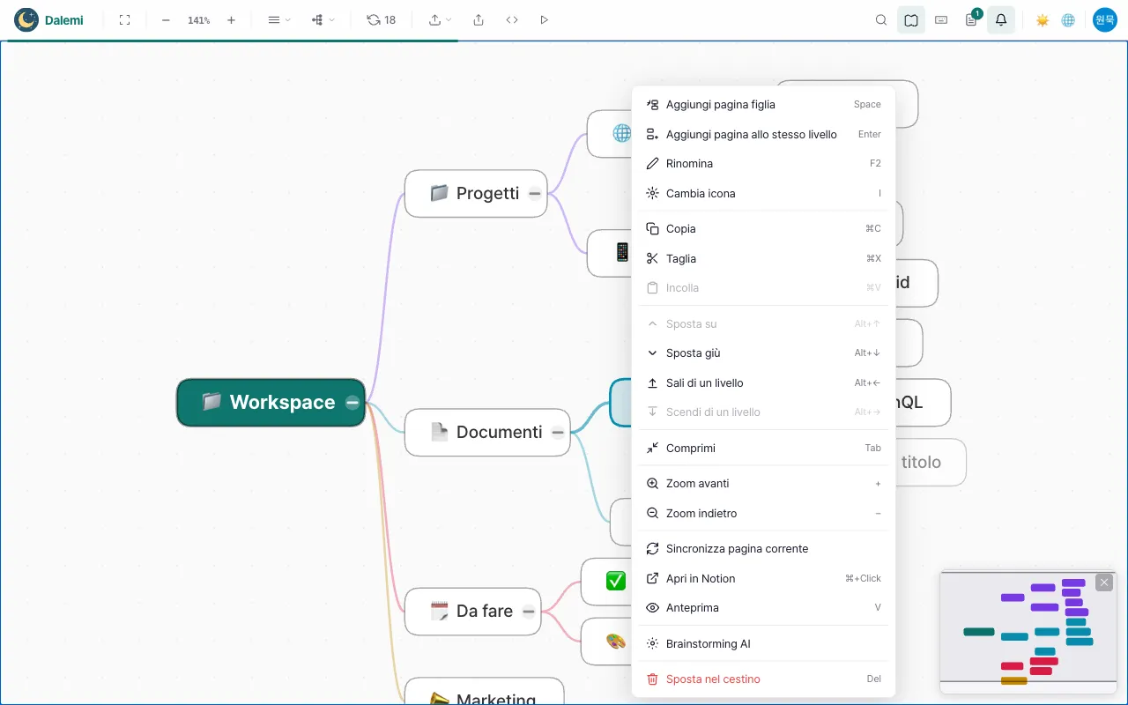
Task: Change language with globe icon
Action: tap(1068, 19)
